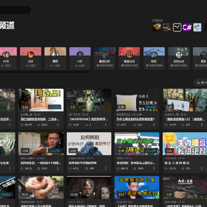
Task: Open the C4D channel card
Action: pos(80,59)
